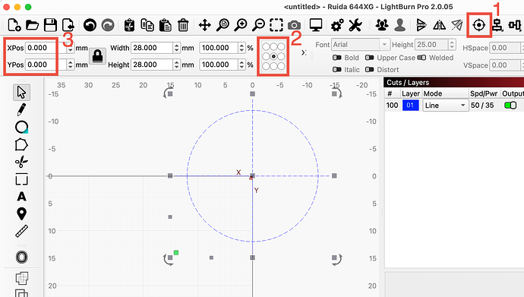
Task: Toggle the Italic text switch
Action: pos(337,69)
